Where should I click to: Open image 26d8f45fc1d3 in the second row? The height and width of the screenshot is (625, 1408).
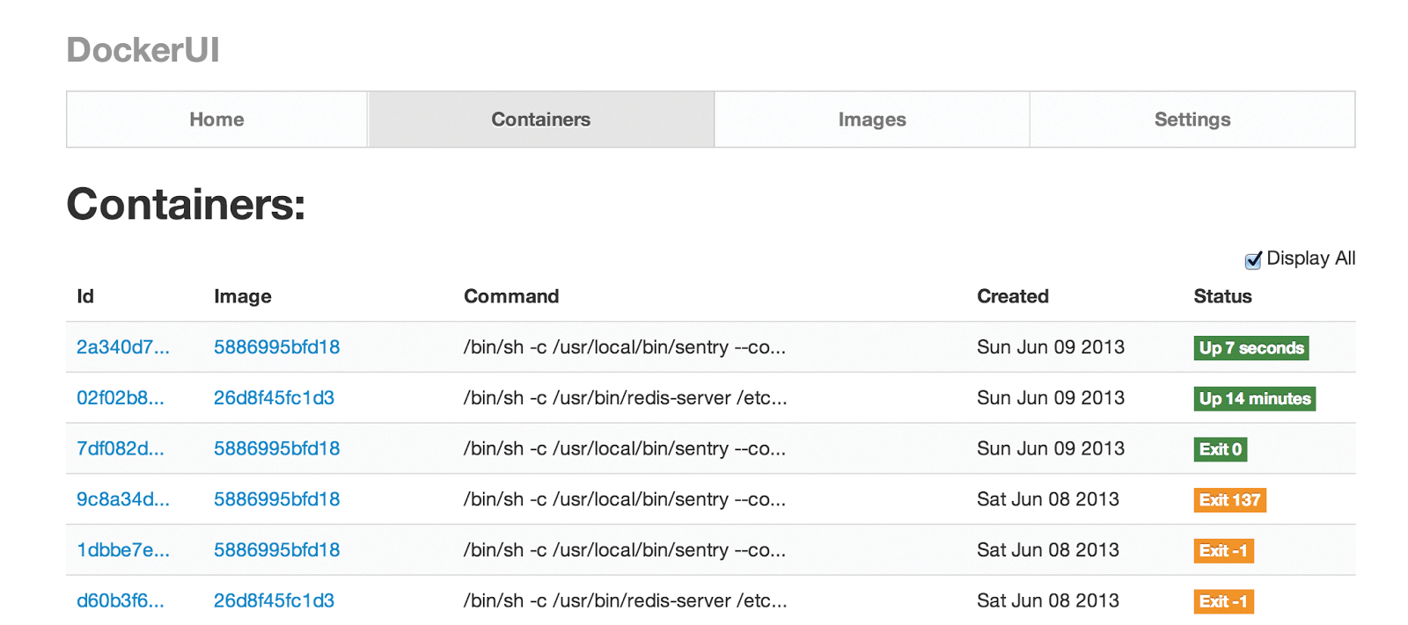(274, 398)
